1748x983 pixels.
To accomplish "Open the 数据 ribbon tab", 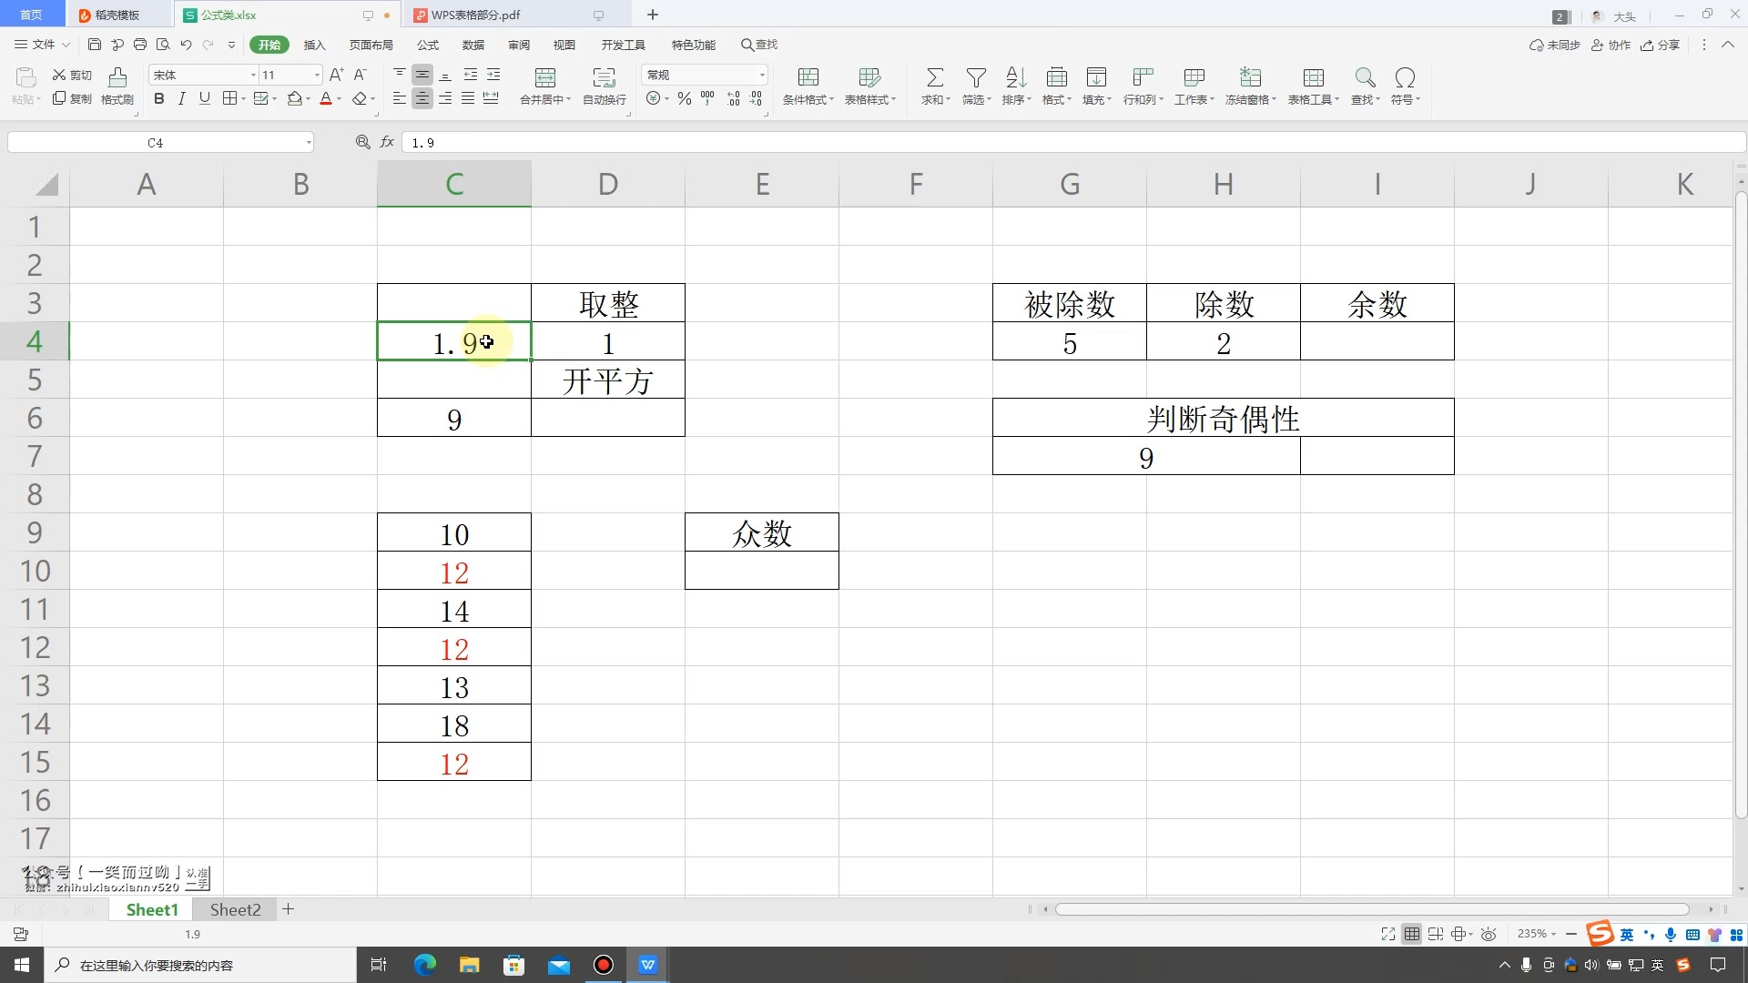I will pos(473,45).
